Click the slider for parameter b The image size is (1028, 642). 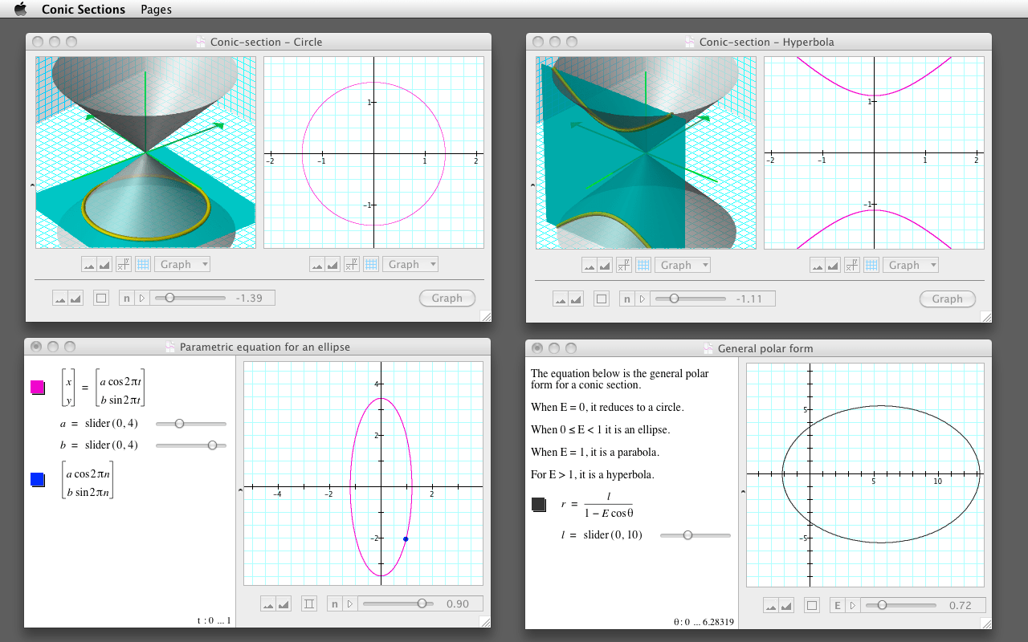point(191,445)
